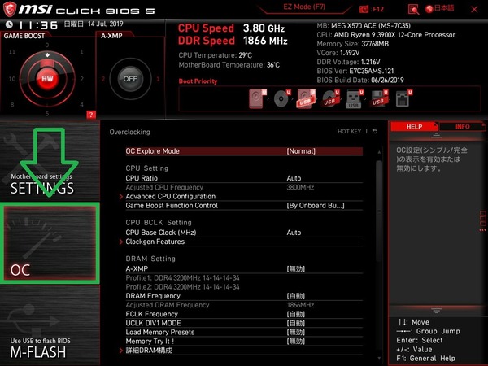Screen dimensions: 488x366
Task: Select the USB hard disk boot device
Action: 307,98
